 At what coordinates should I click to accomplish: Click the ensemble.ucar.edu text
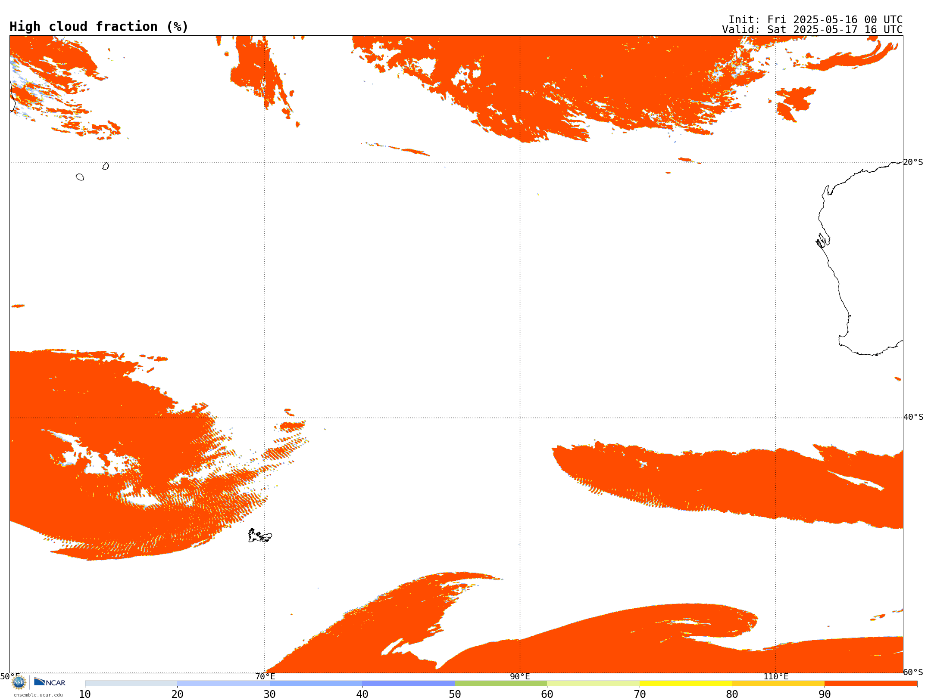point(38,695)
